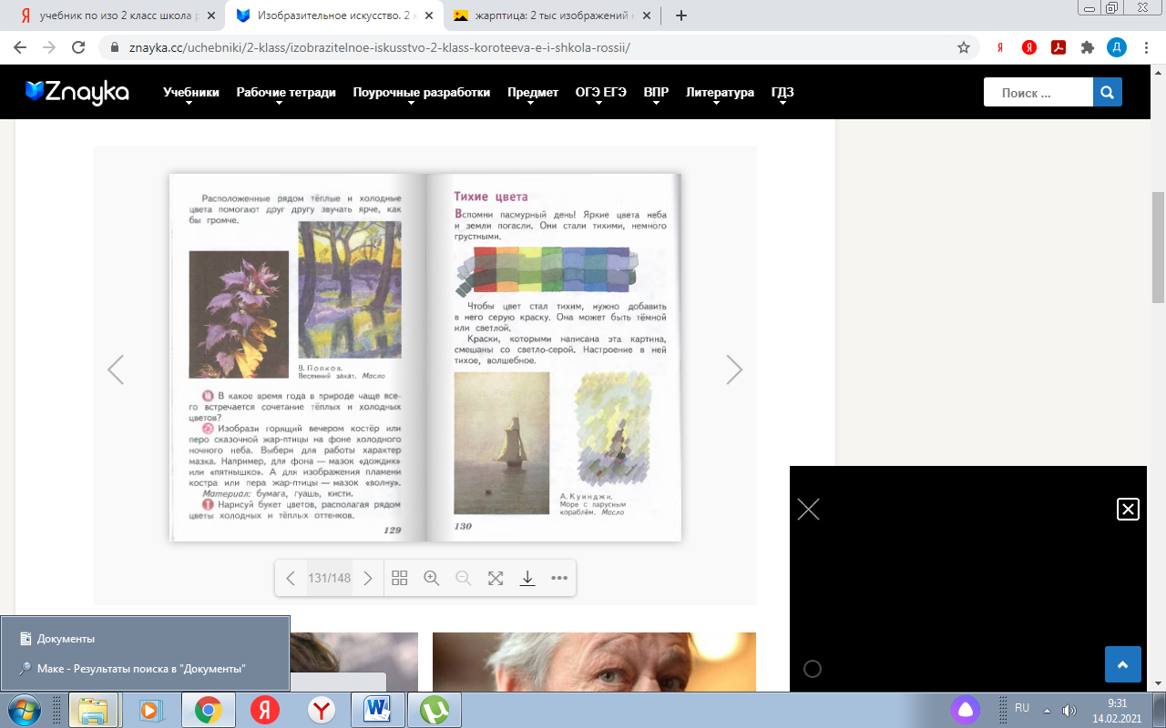Click the right book page titled "Тихие цвета"
This screenshot has height=728, width=1166.
554,358
